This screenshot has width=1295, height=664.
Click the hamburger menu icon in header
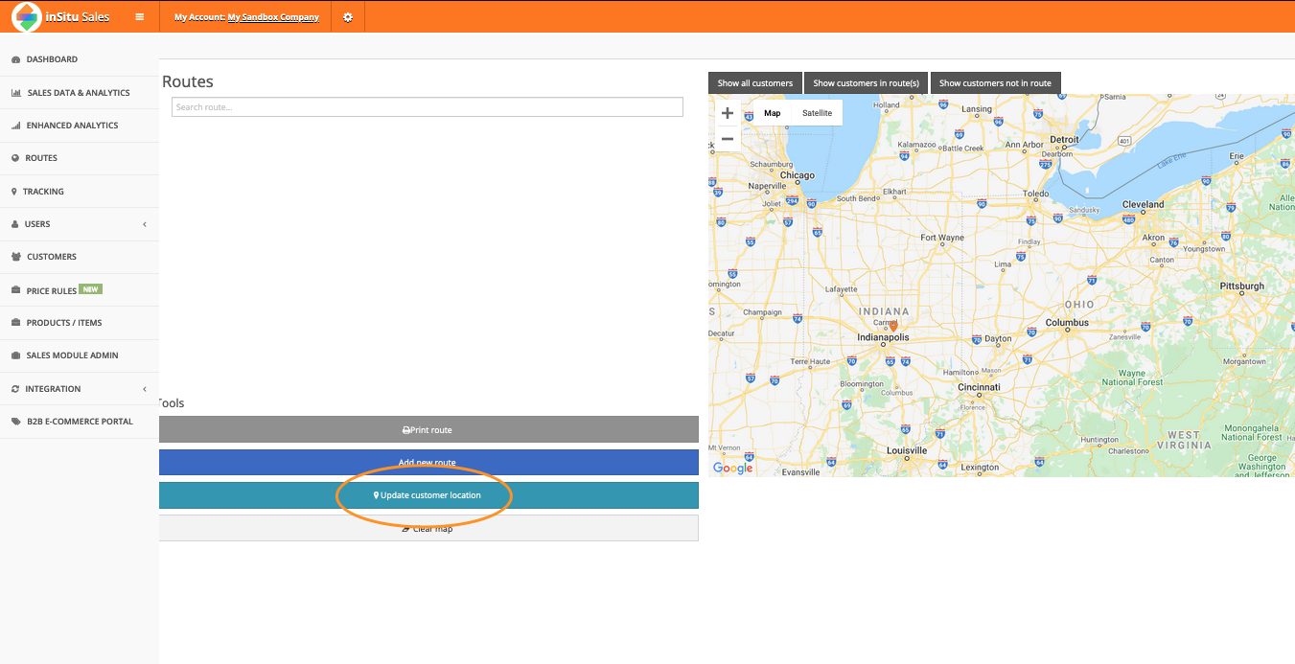coord(140,17)
